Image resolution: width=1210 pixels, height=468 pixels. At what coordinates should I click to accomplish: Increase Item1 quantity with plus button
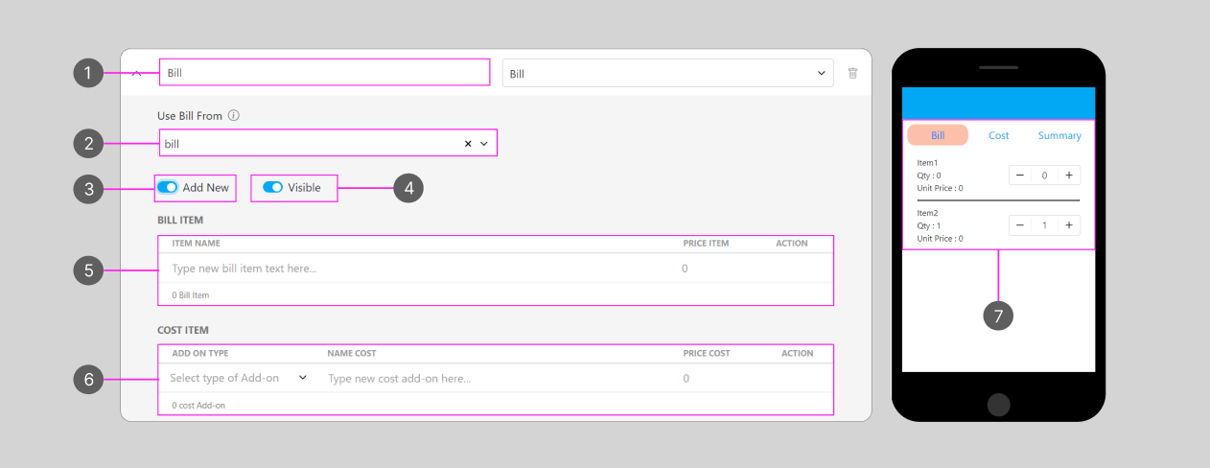coord(1069,175)
